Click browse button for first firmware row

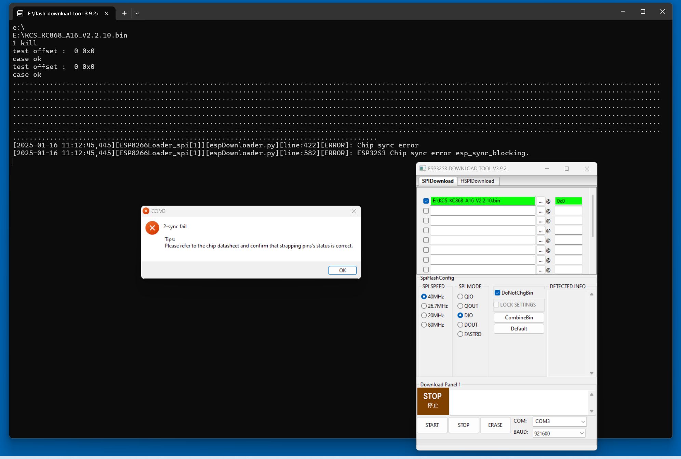click(x=540, y=201)
